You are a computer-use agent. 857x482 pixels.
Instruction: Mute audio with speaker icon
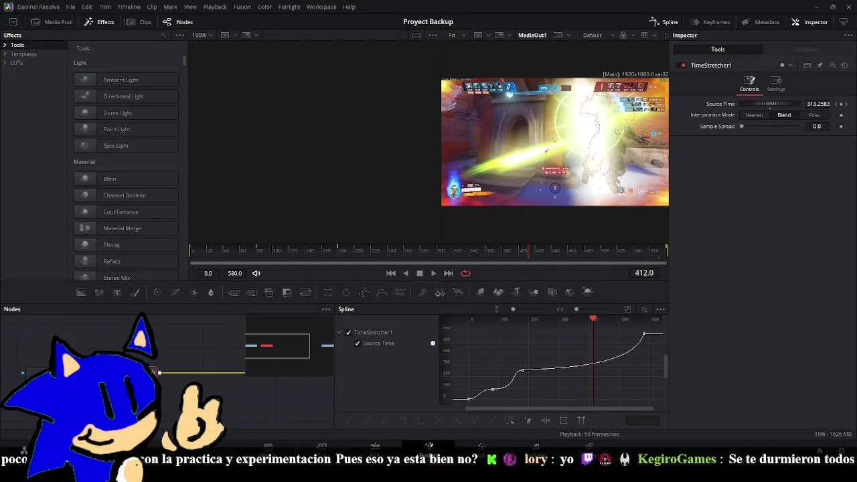(256, 273)
